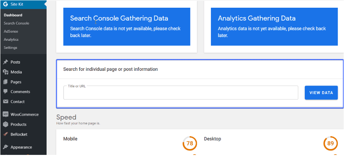Image resolution: width=344 pixels, height=156 pixels.
Task: Open the Appearance menu label
Action: point(21,147)
